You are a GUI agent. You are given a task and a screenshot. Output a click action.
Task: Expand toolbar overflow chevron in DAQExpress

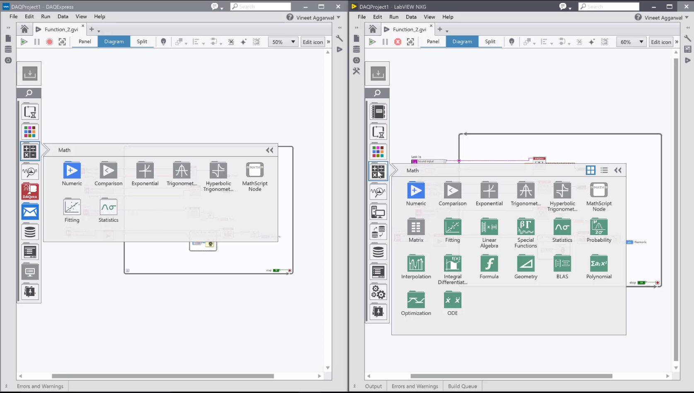pyautogui.click(x=328, y=42)
